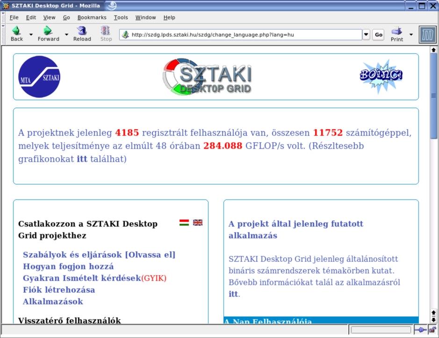The height and width of the screenshot is (338, 439).
Task: Open 'itt' link about the application
Action: (233, 294)
